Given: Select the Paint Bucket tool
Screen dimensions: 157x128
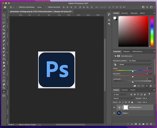Looking at the screenshot, I should [4, 59].
